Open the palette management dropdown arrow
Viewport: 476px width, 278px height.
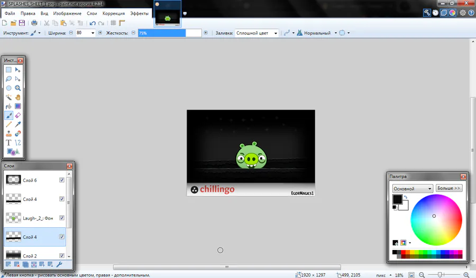tap(410, 243)
